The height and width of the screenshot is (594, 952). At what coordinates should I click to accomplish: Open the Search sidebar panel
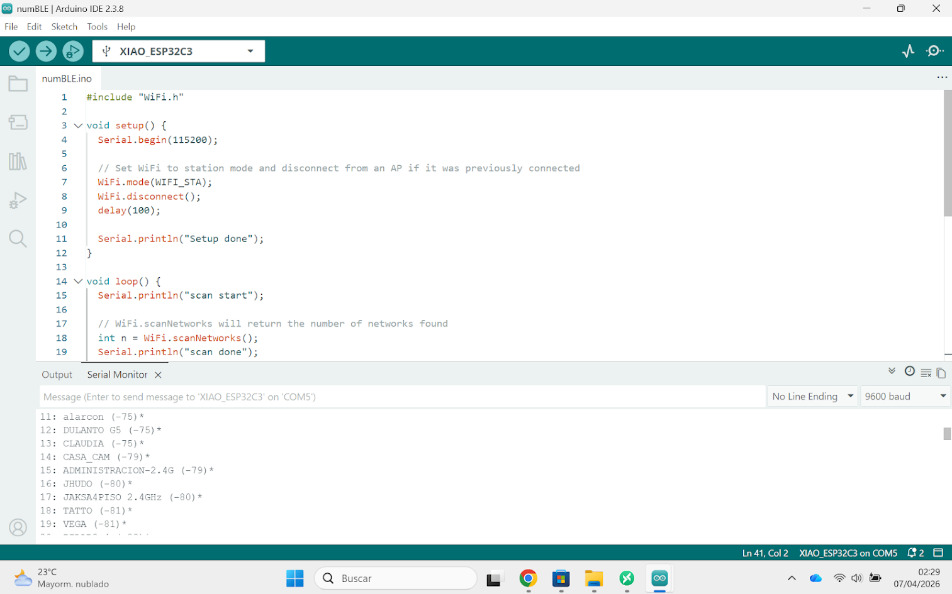click(18, 239)
